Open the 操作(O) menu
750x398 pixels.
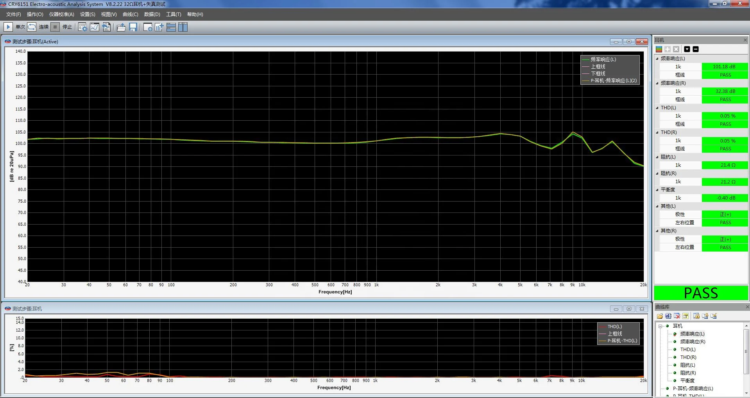tap(35, 14)
